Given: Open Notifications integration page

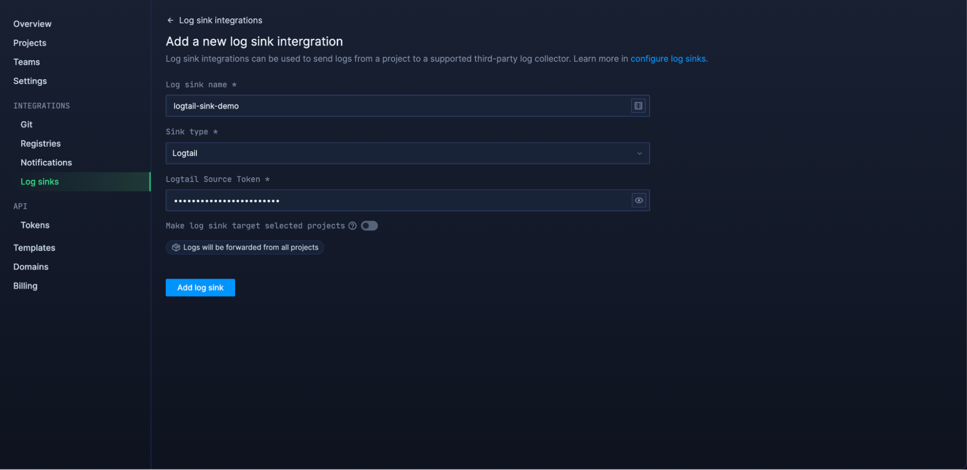Looking at the screenshot, I should [46, 163].
